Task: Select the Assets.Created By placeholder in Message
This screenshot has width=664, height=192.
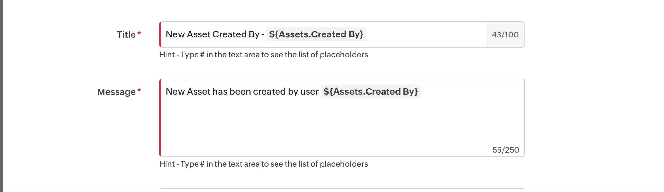Action: coord(371,92)
